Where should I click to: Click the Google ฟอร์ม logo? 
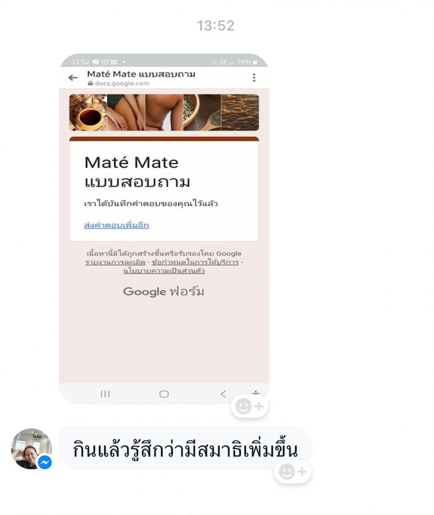pyautogui.click(x=164, y=292)
